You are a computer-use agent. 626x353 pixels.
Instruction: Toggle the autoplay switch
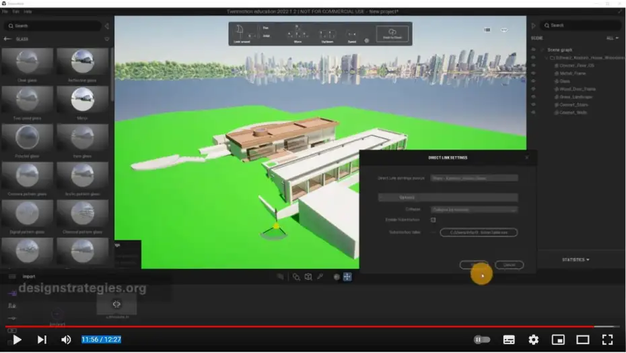(x=481, y=340)
